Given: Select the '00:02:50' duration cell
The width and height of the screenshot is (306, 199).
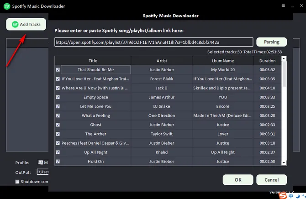Looking at the screenshot, I should point(267,162).
